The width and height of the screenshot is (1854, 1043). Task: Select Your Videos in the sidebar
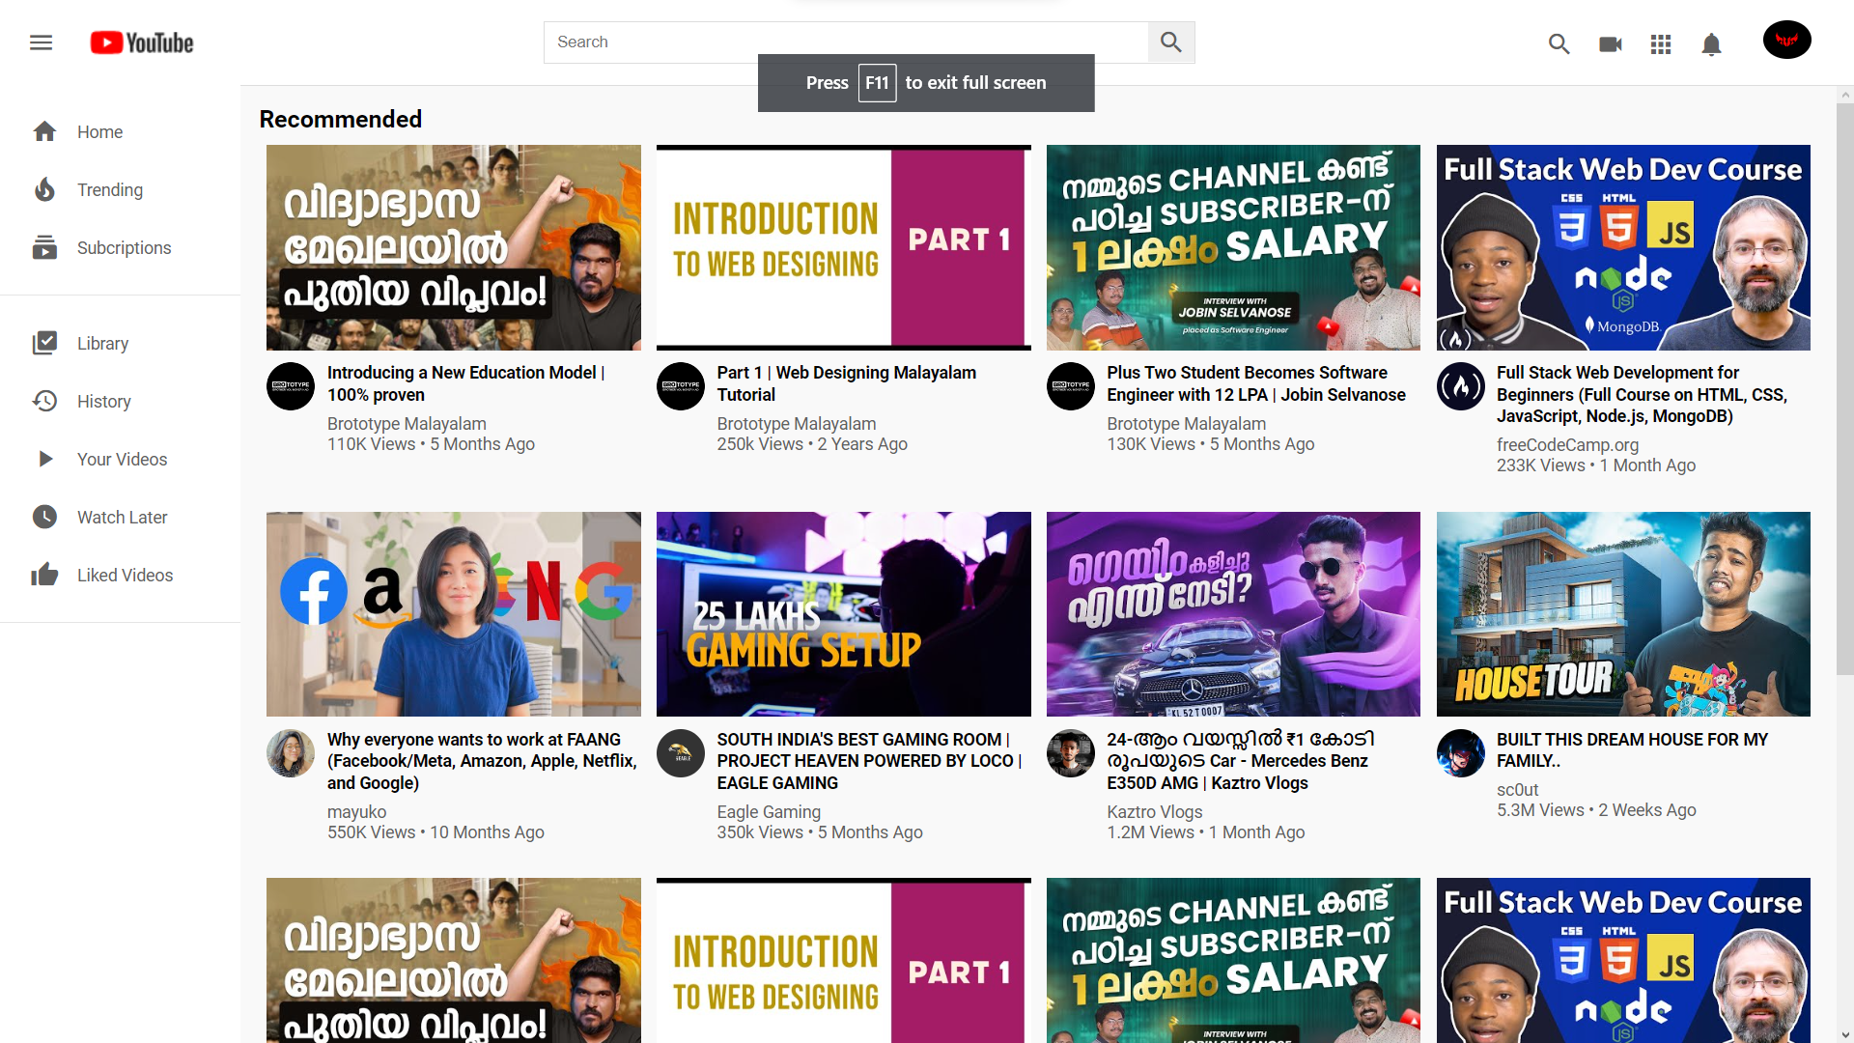pyautogui.click(x=122, y=459)
